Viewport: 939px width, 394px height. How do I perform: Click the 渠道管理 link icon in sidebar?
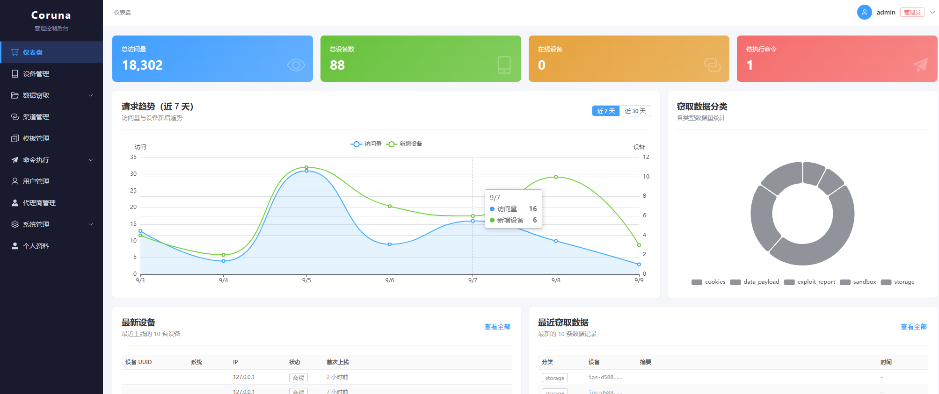(x=15, y=117)
